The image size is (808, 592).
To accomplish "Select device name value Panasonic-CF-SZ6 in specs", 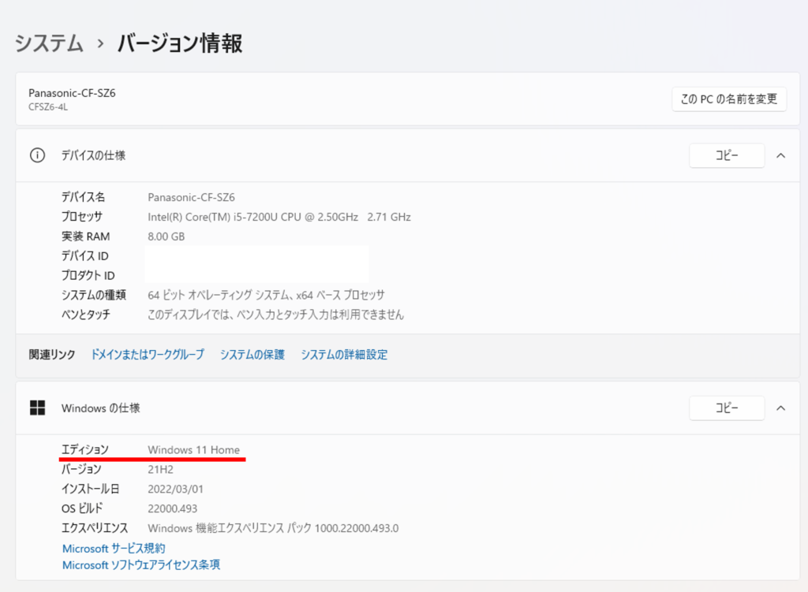I will click(x=191, y=197).
